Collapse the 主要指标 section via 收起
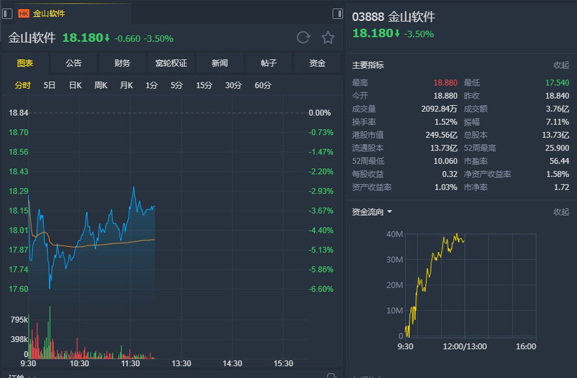 click(561, 65)
